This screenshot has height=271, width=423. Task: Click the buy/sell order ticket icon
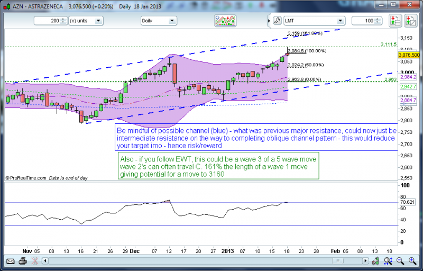(395, 21)
